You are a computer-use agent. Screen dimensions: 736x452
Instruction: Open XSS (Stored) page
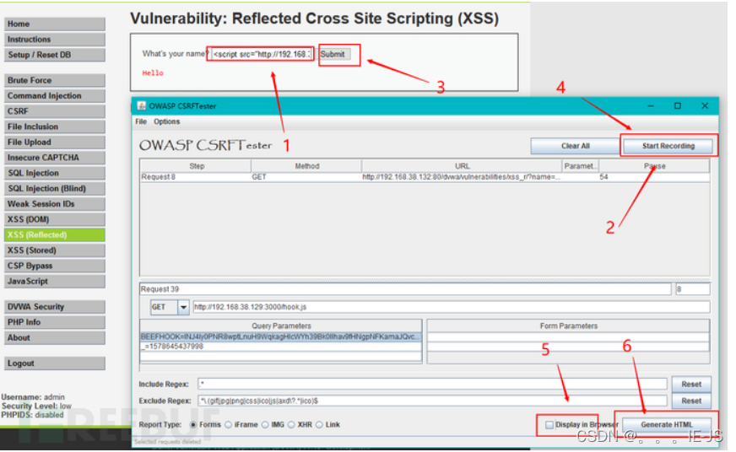click(x=55, y=250)
